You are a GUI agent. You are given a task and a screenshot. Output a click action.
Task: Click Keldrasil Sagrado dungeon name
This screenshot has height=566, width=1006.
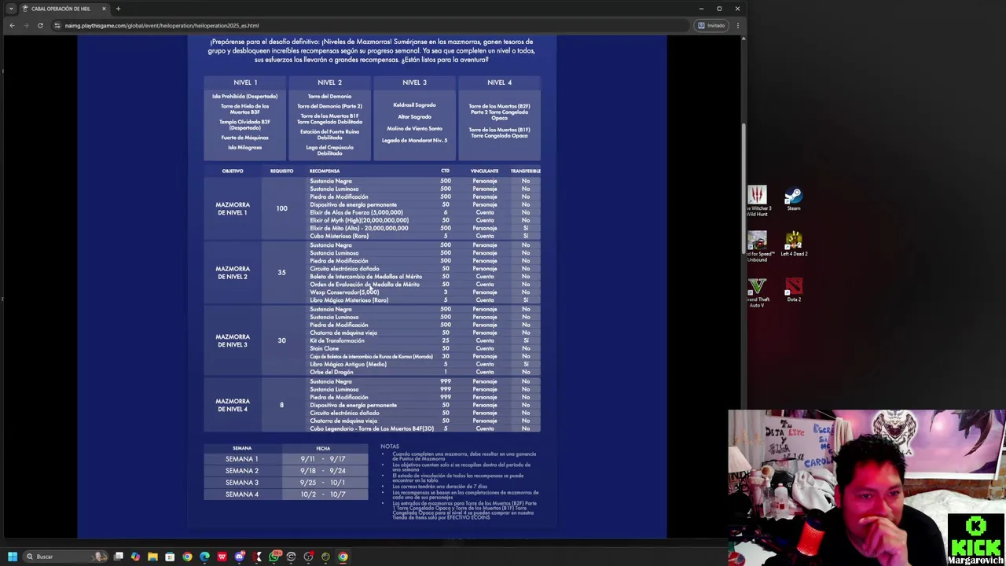(414, 105)
